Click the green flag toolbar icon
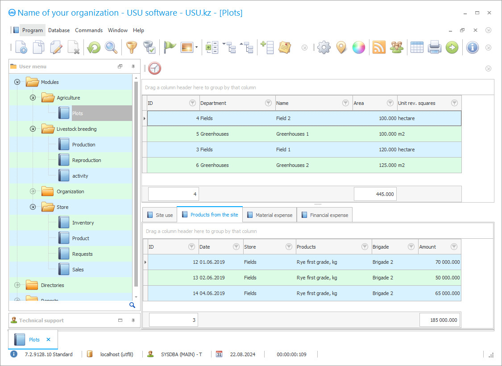This screenshot has height=366, width=502. click(170, 47)
